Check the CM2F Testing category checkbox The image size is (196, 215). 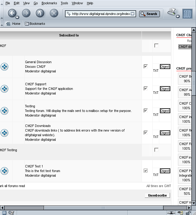(156, 150)
